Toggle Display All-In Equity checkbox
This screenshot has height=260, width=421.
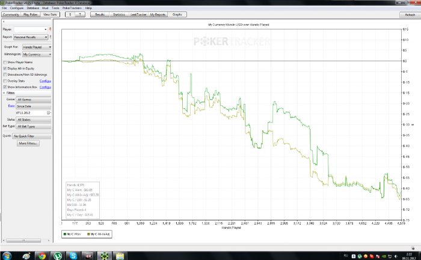coord(5,68)
